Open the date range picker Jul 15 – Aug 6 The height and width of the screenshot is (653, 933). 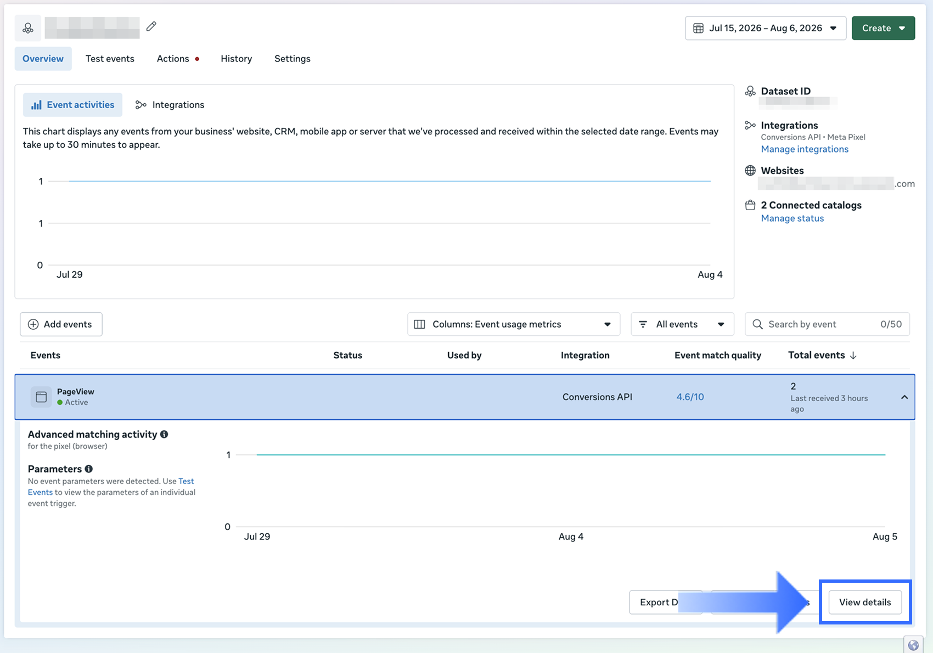(x=765, y=28)
